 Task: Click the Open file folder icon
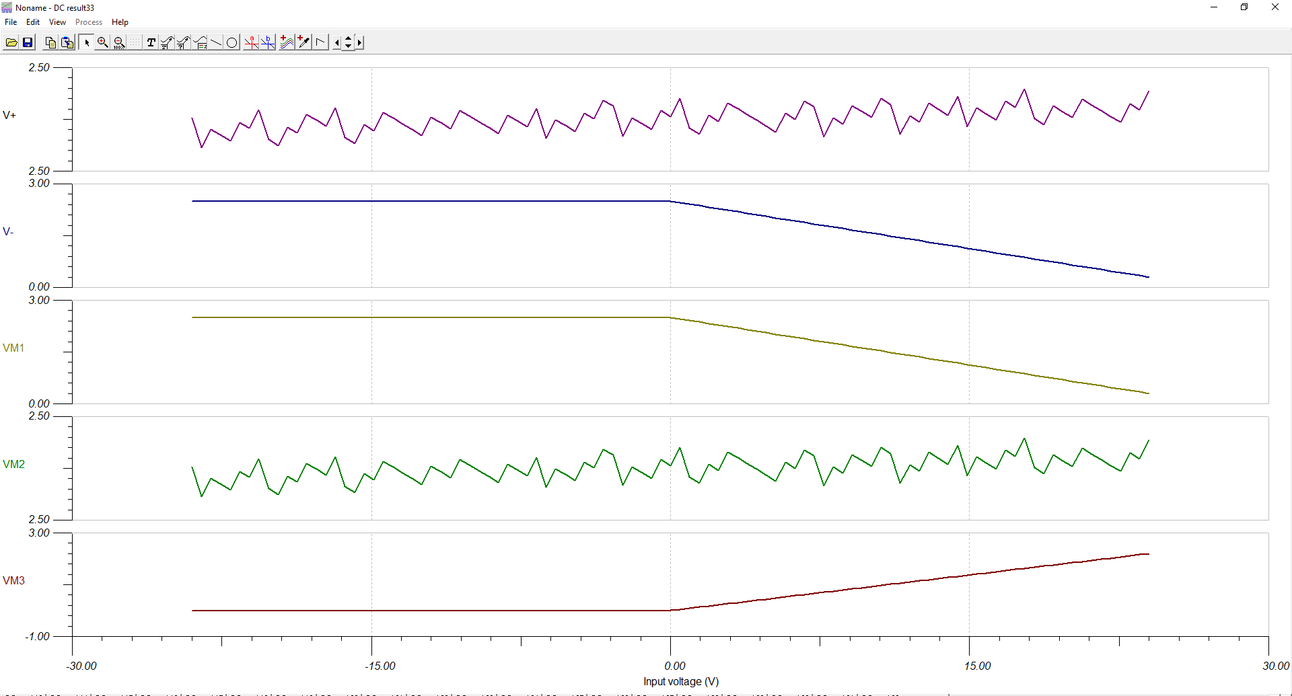coord(11,42)
